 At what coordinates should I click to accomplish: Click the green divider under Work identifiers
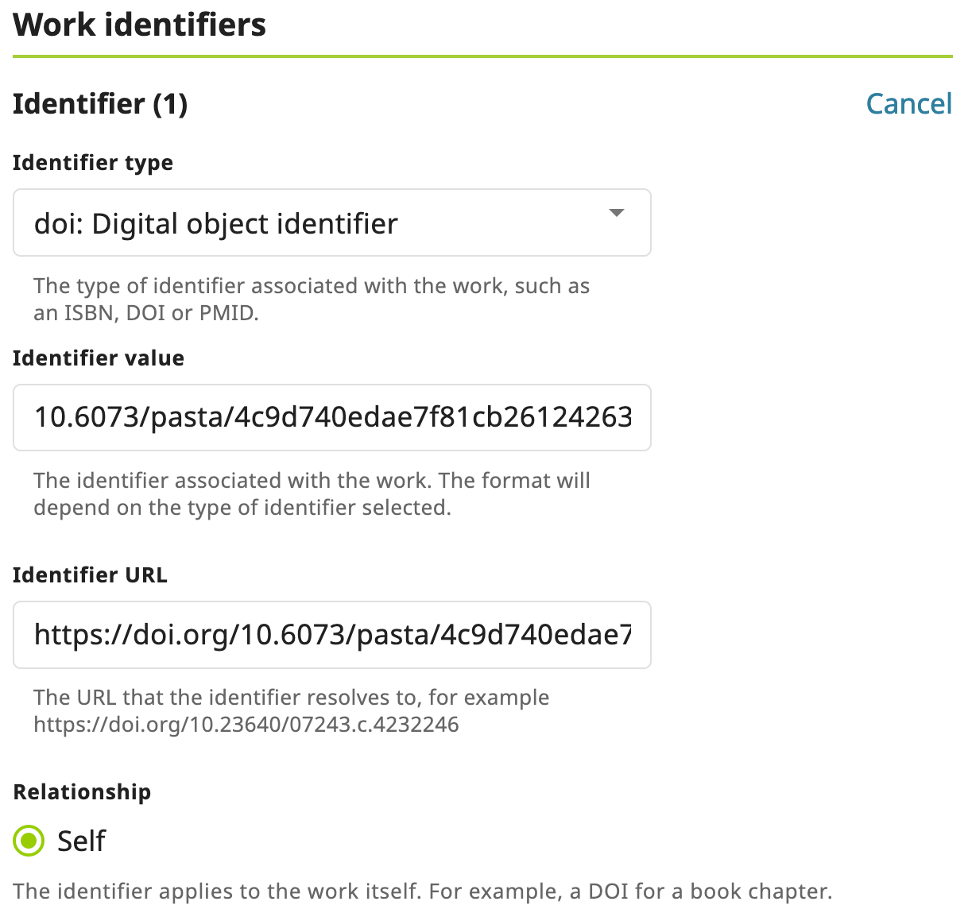click(x=482, y=56)
